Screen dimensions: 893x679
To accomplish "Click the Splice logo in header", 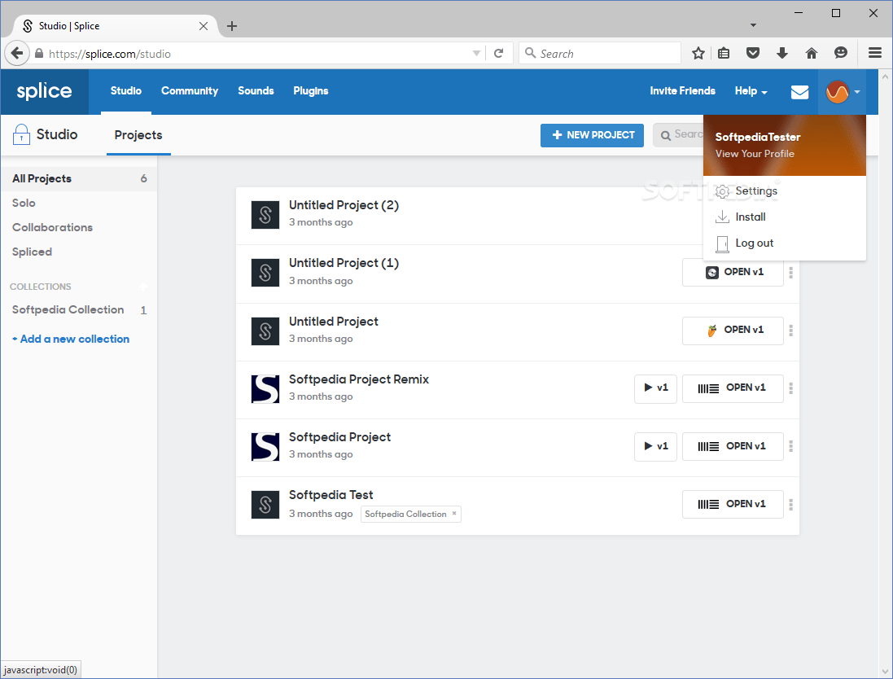I will (45, 91).
